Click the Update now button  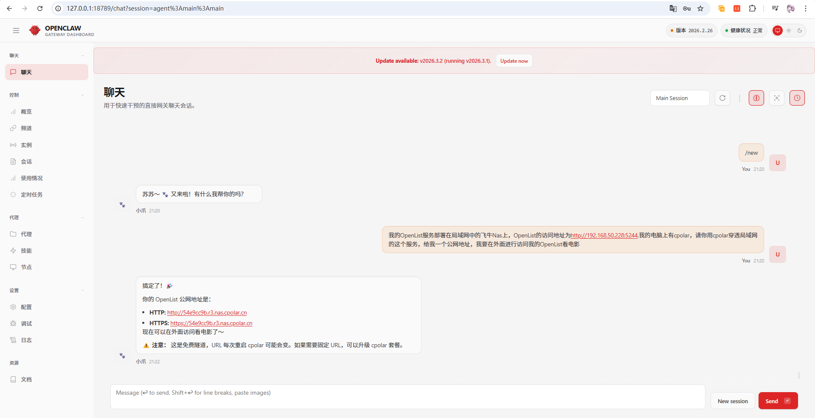(x=514, y=61)
